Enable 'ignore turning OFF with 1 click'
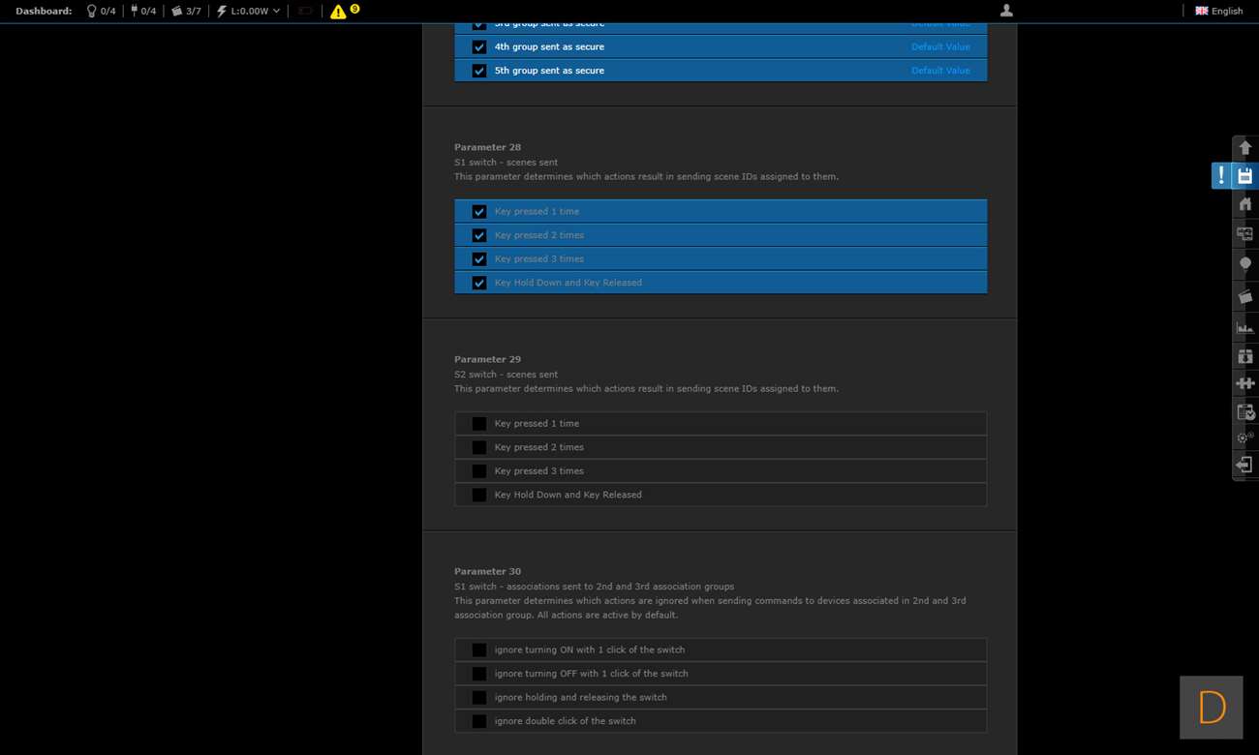The image size is (1259, 755). coord(479,674)
